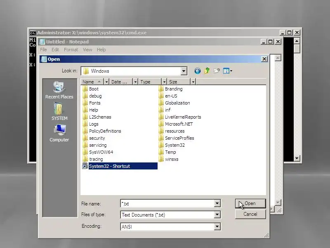
Task: Open the View menu icon in toolbar
Action: [228, 71]
